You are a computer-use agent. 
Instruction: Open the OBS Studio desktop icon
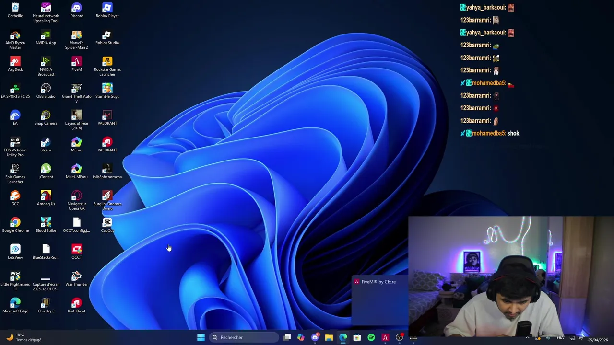tap(46, 92)
